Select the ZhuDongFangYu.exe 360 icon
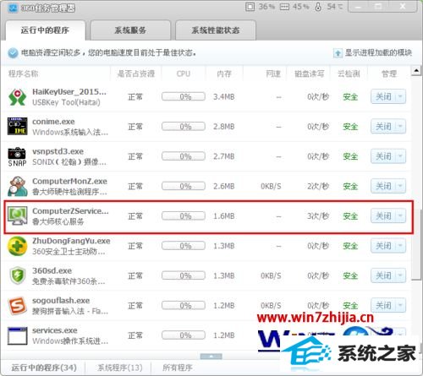This screenshot has height=376, width=423. point(17,246)
